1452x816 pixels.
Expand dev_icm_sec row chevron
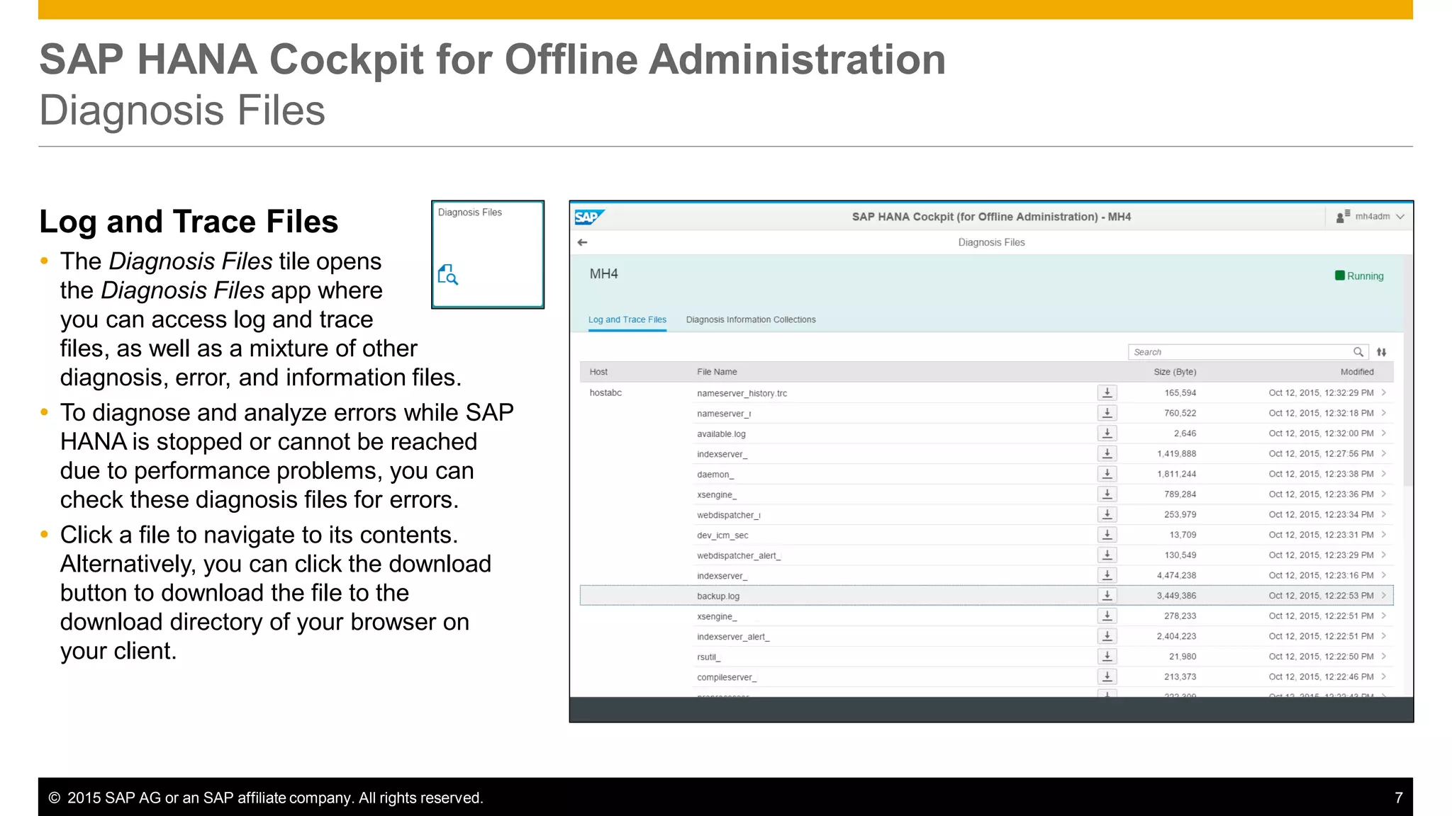(1384, 535)
